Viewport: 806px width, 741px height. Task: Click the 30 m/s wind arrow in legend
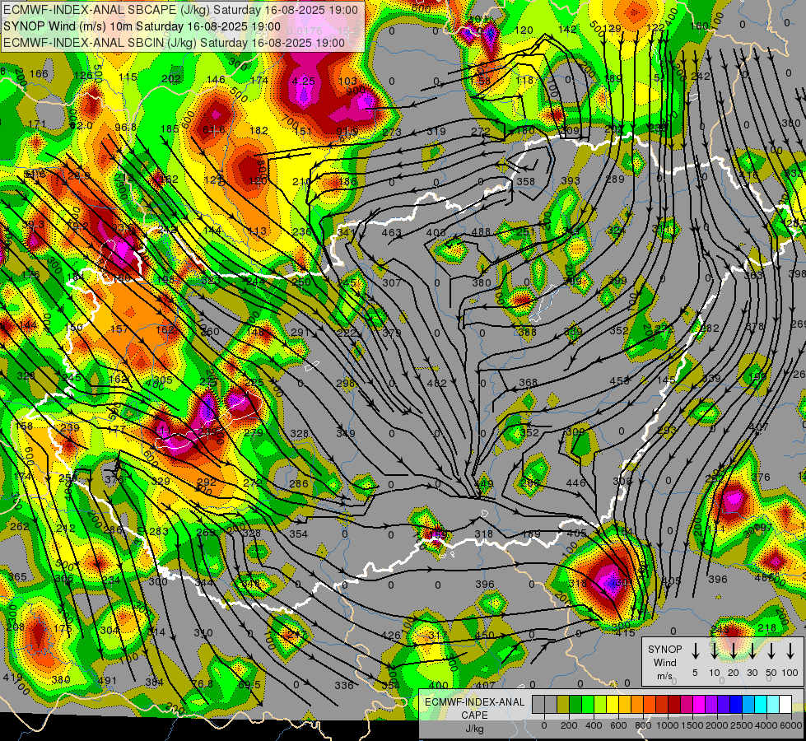pos(752,650)
